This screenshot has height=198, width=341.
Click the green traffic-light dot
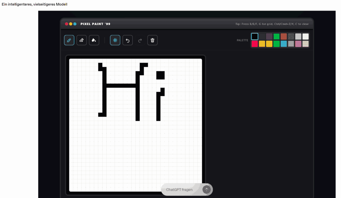74,24
